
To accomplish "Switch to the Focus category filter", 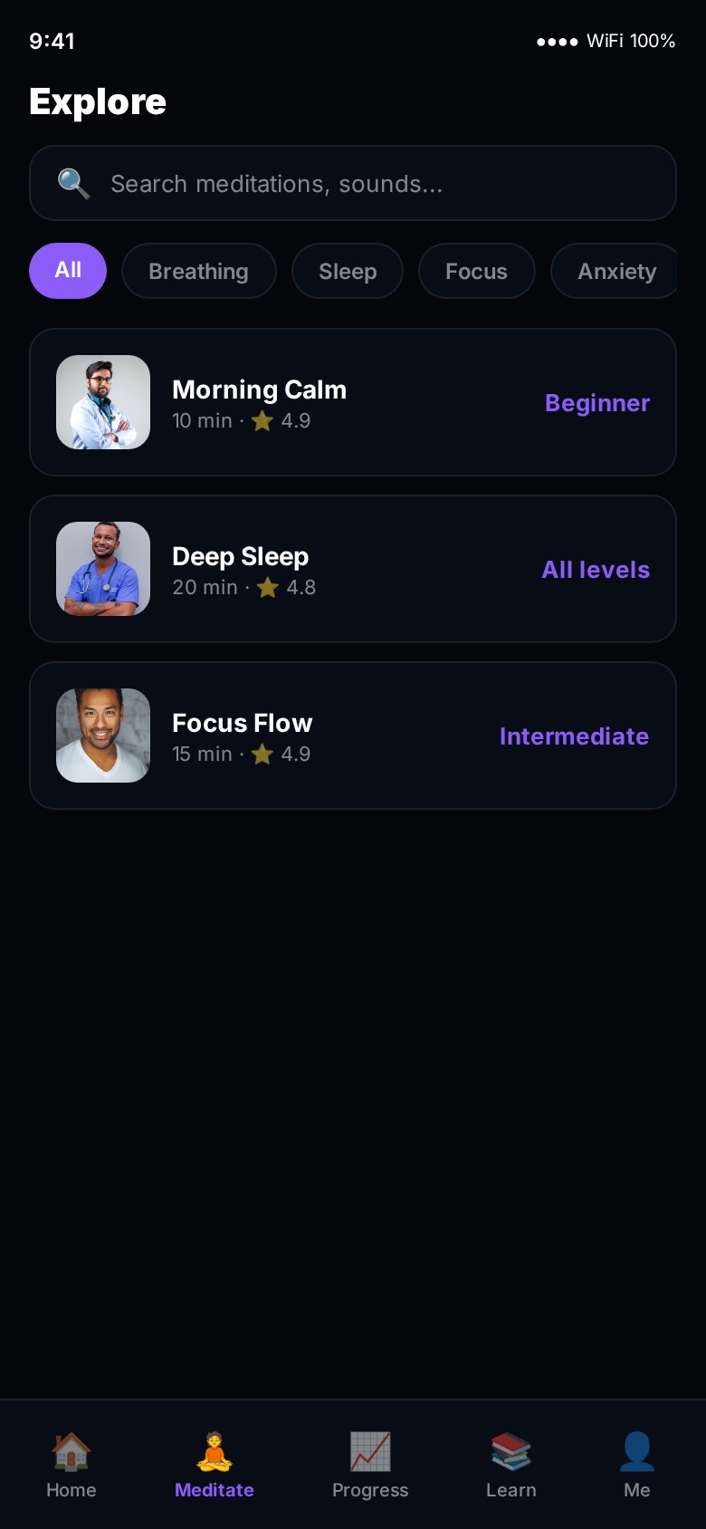I will click(476, 271).
